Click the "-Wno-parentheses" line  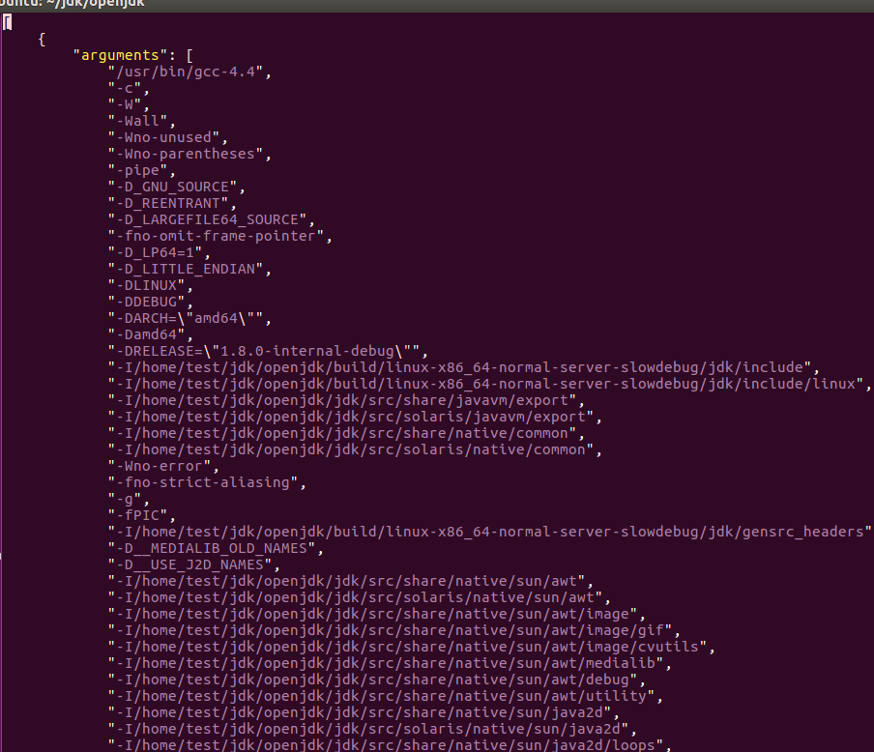click(189, 154)
